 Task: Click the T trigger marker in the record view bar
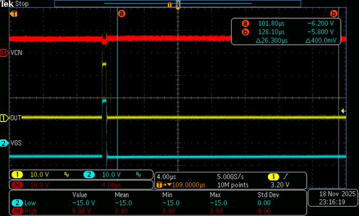pyautogui.click(x=169, y=5)
